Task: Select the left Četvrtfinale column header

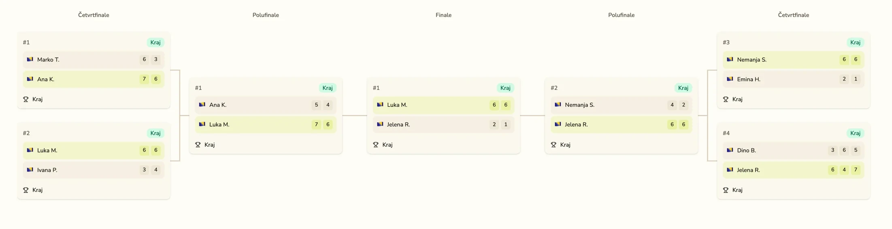Action: (94, 15)
